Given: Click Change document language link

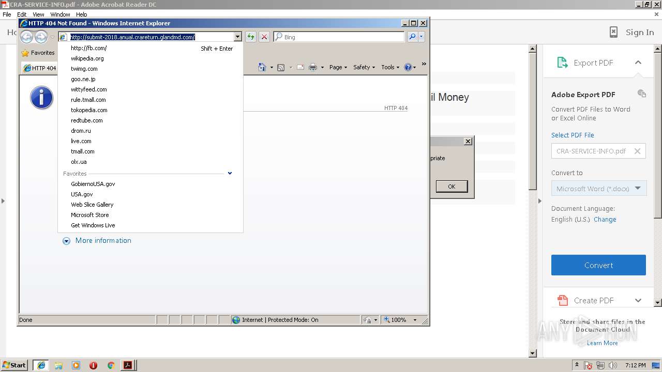Looking at the screenshot, I should (x=605, y=219).
